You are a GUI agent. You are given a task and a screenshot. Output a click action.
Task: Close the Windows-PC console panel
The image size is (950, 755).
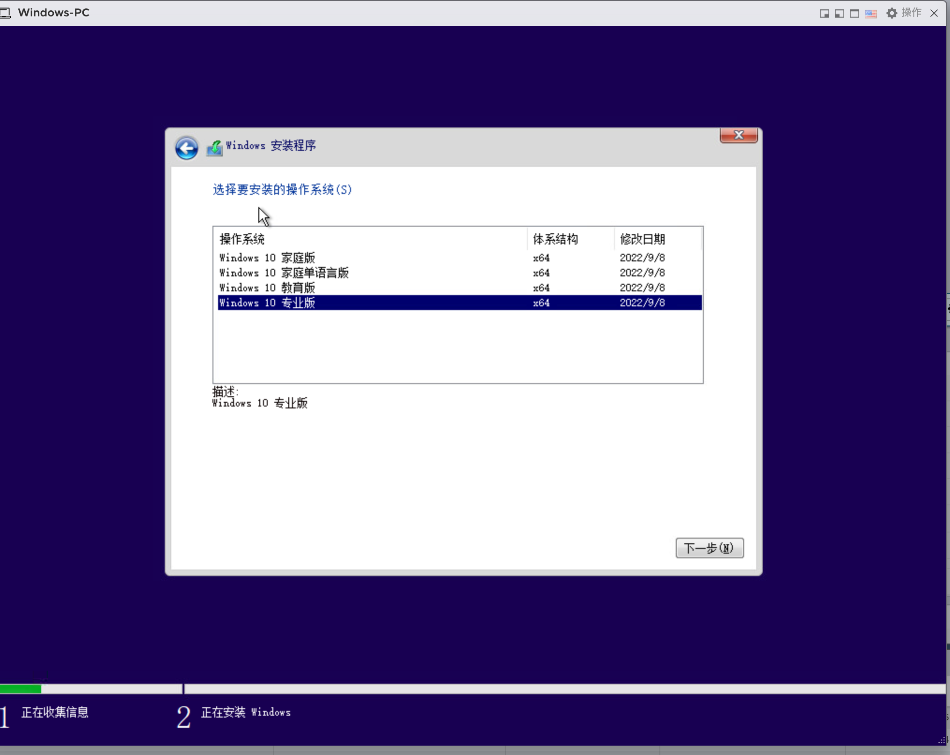coord(934,13)
